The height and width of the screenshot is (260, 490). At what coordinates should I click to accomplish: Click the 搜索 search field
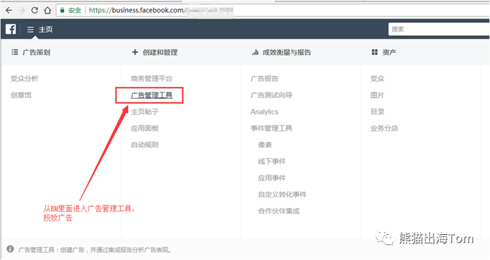pyautogui.click(x=439, y=29)
